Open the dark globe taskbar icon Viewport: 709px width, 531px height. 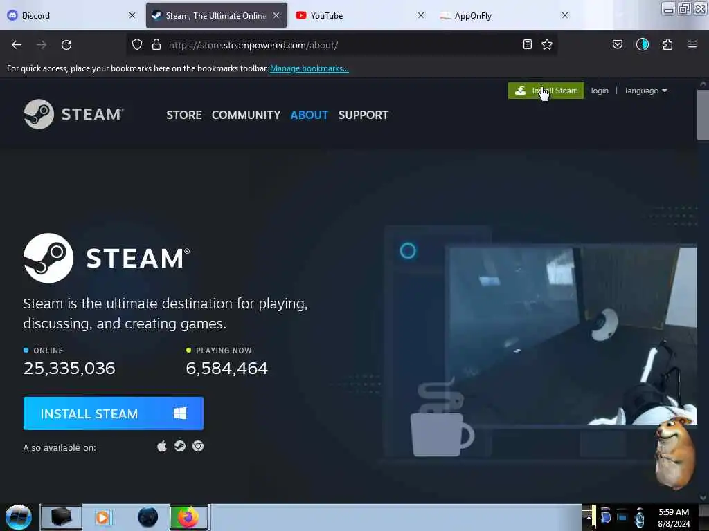pos(148,517)
